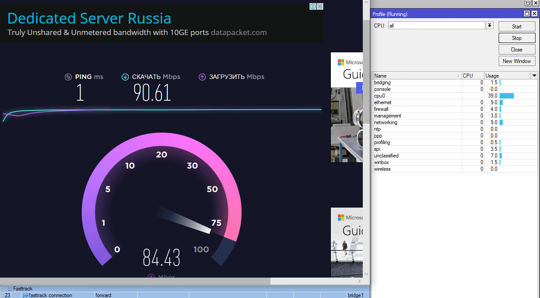Click the download arrow icon

point(125,77)
